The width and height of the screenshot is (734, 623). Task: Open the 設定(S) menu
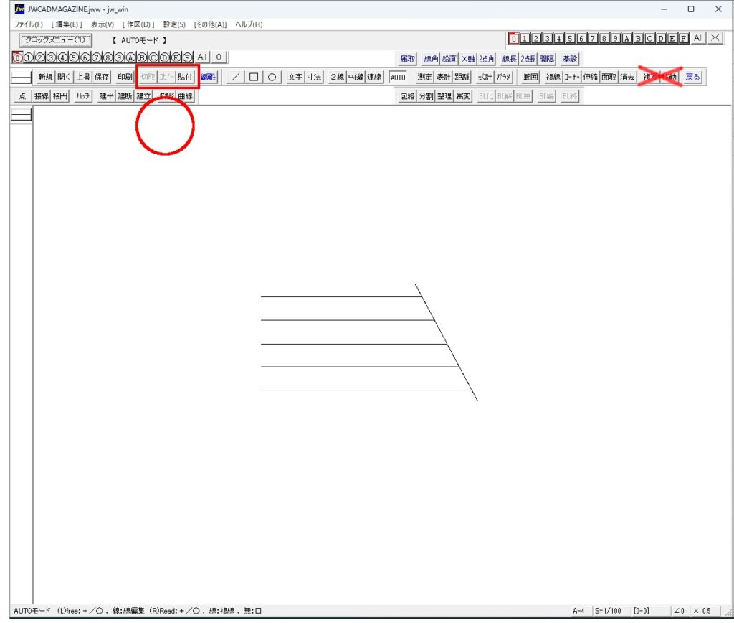[174, 24]
